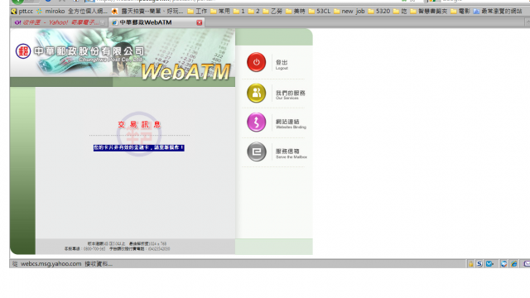
Task: Close the 中華郵政WebATM tab
Action: (199, 22)
